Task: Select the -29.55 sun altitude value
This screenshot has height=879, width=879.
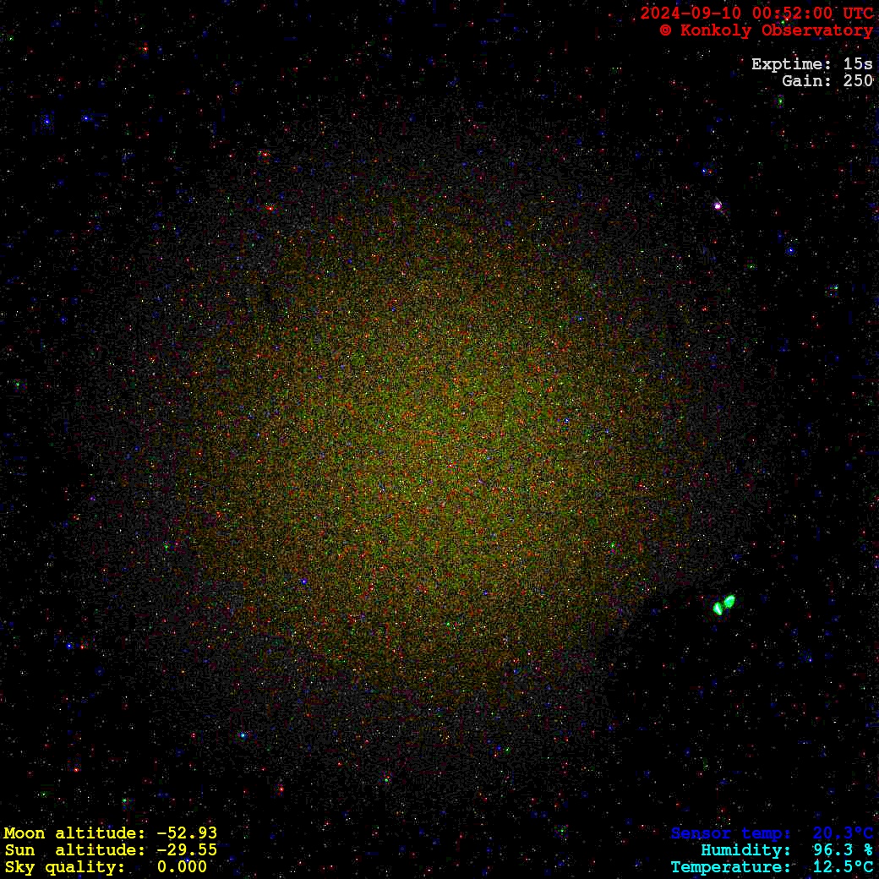Action: pyautogui.click(x=187, y=850)
